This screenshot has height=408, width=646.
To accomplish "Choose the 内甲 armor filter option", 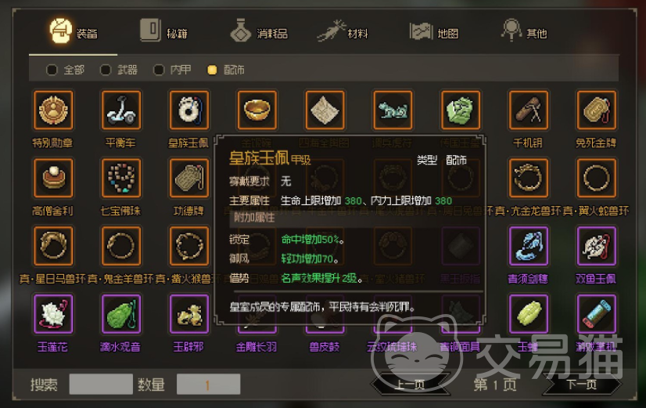I will pyautogui.click(x=159, y=70).
